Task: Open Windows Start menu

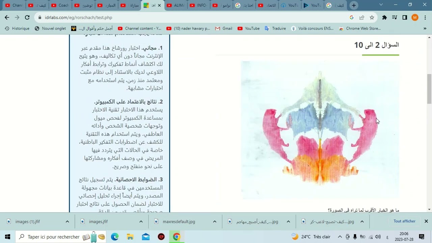Action: tap(7, 237)
